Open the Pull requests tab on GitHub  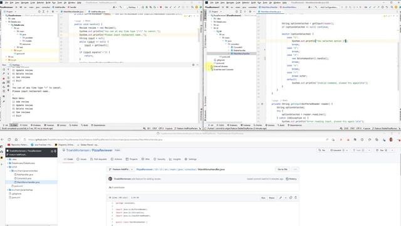tap(98, 159)
